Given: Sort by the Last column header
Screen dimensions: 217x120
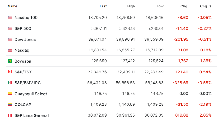Looking at the screenshot, I should tap(103, 6).
